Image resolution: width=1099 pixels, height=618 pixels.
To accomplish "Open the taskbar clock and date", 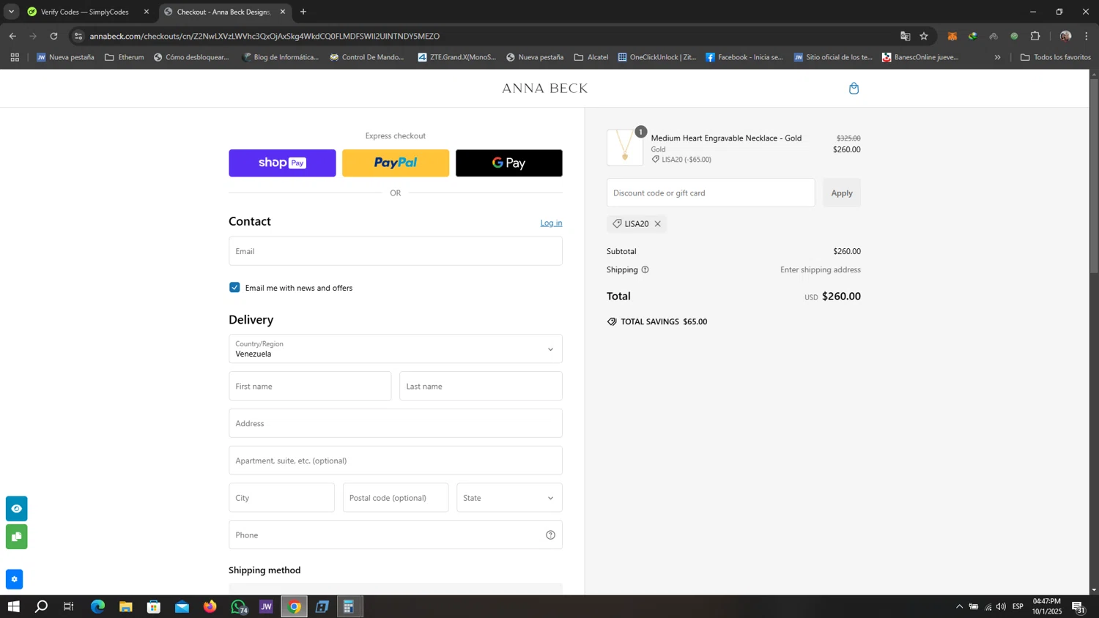I will click(x=1047, y=606).
